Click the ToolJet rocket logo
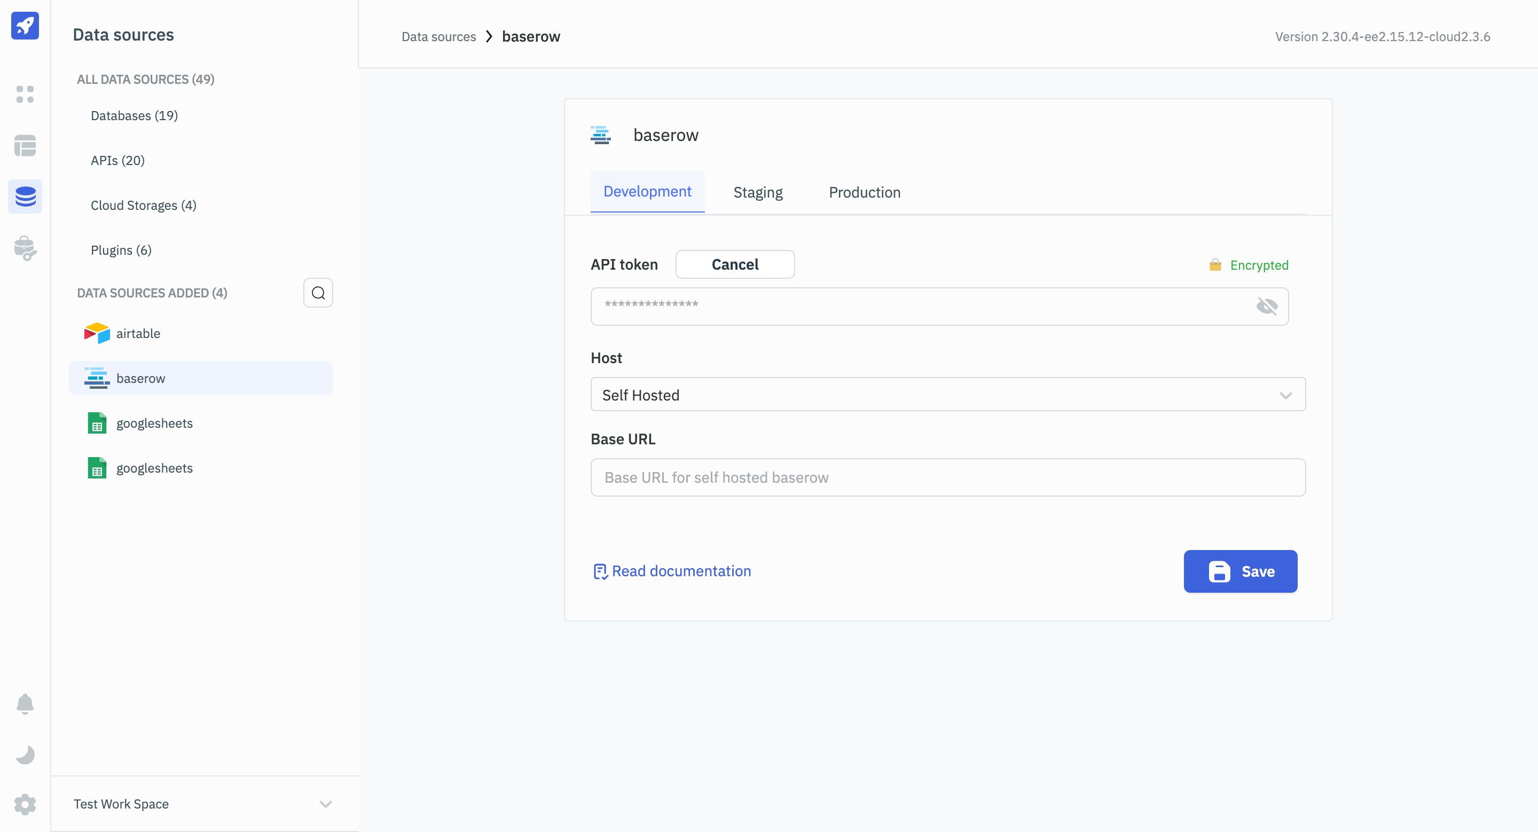1538x832 pixels. (25, 26)
